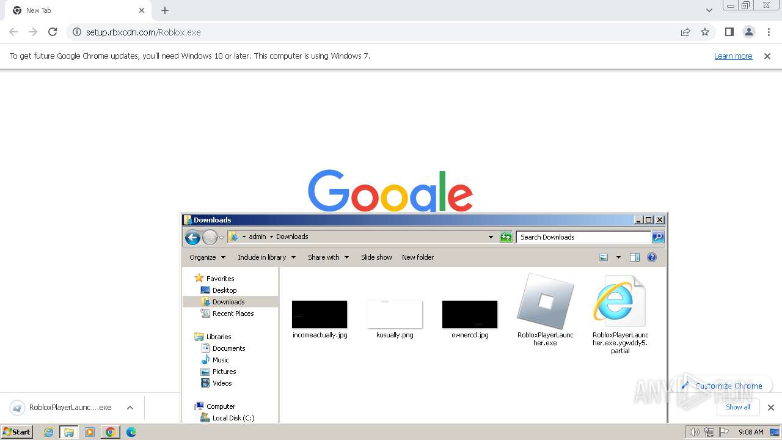Viewport: 782px width, 440px height.
Task: Change your view icon in Explorer
Action: 604,257
